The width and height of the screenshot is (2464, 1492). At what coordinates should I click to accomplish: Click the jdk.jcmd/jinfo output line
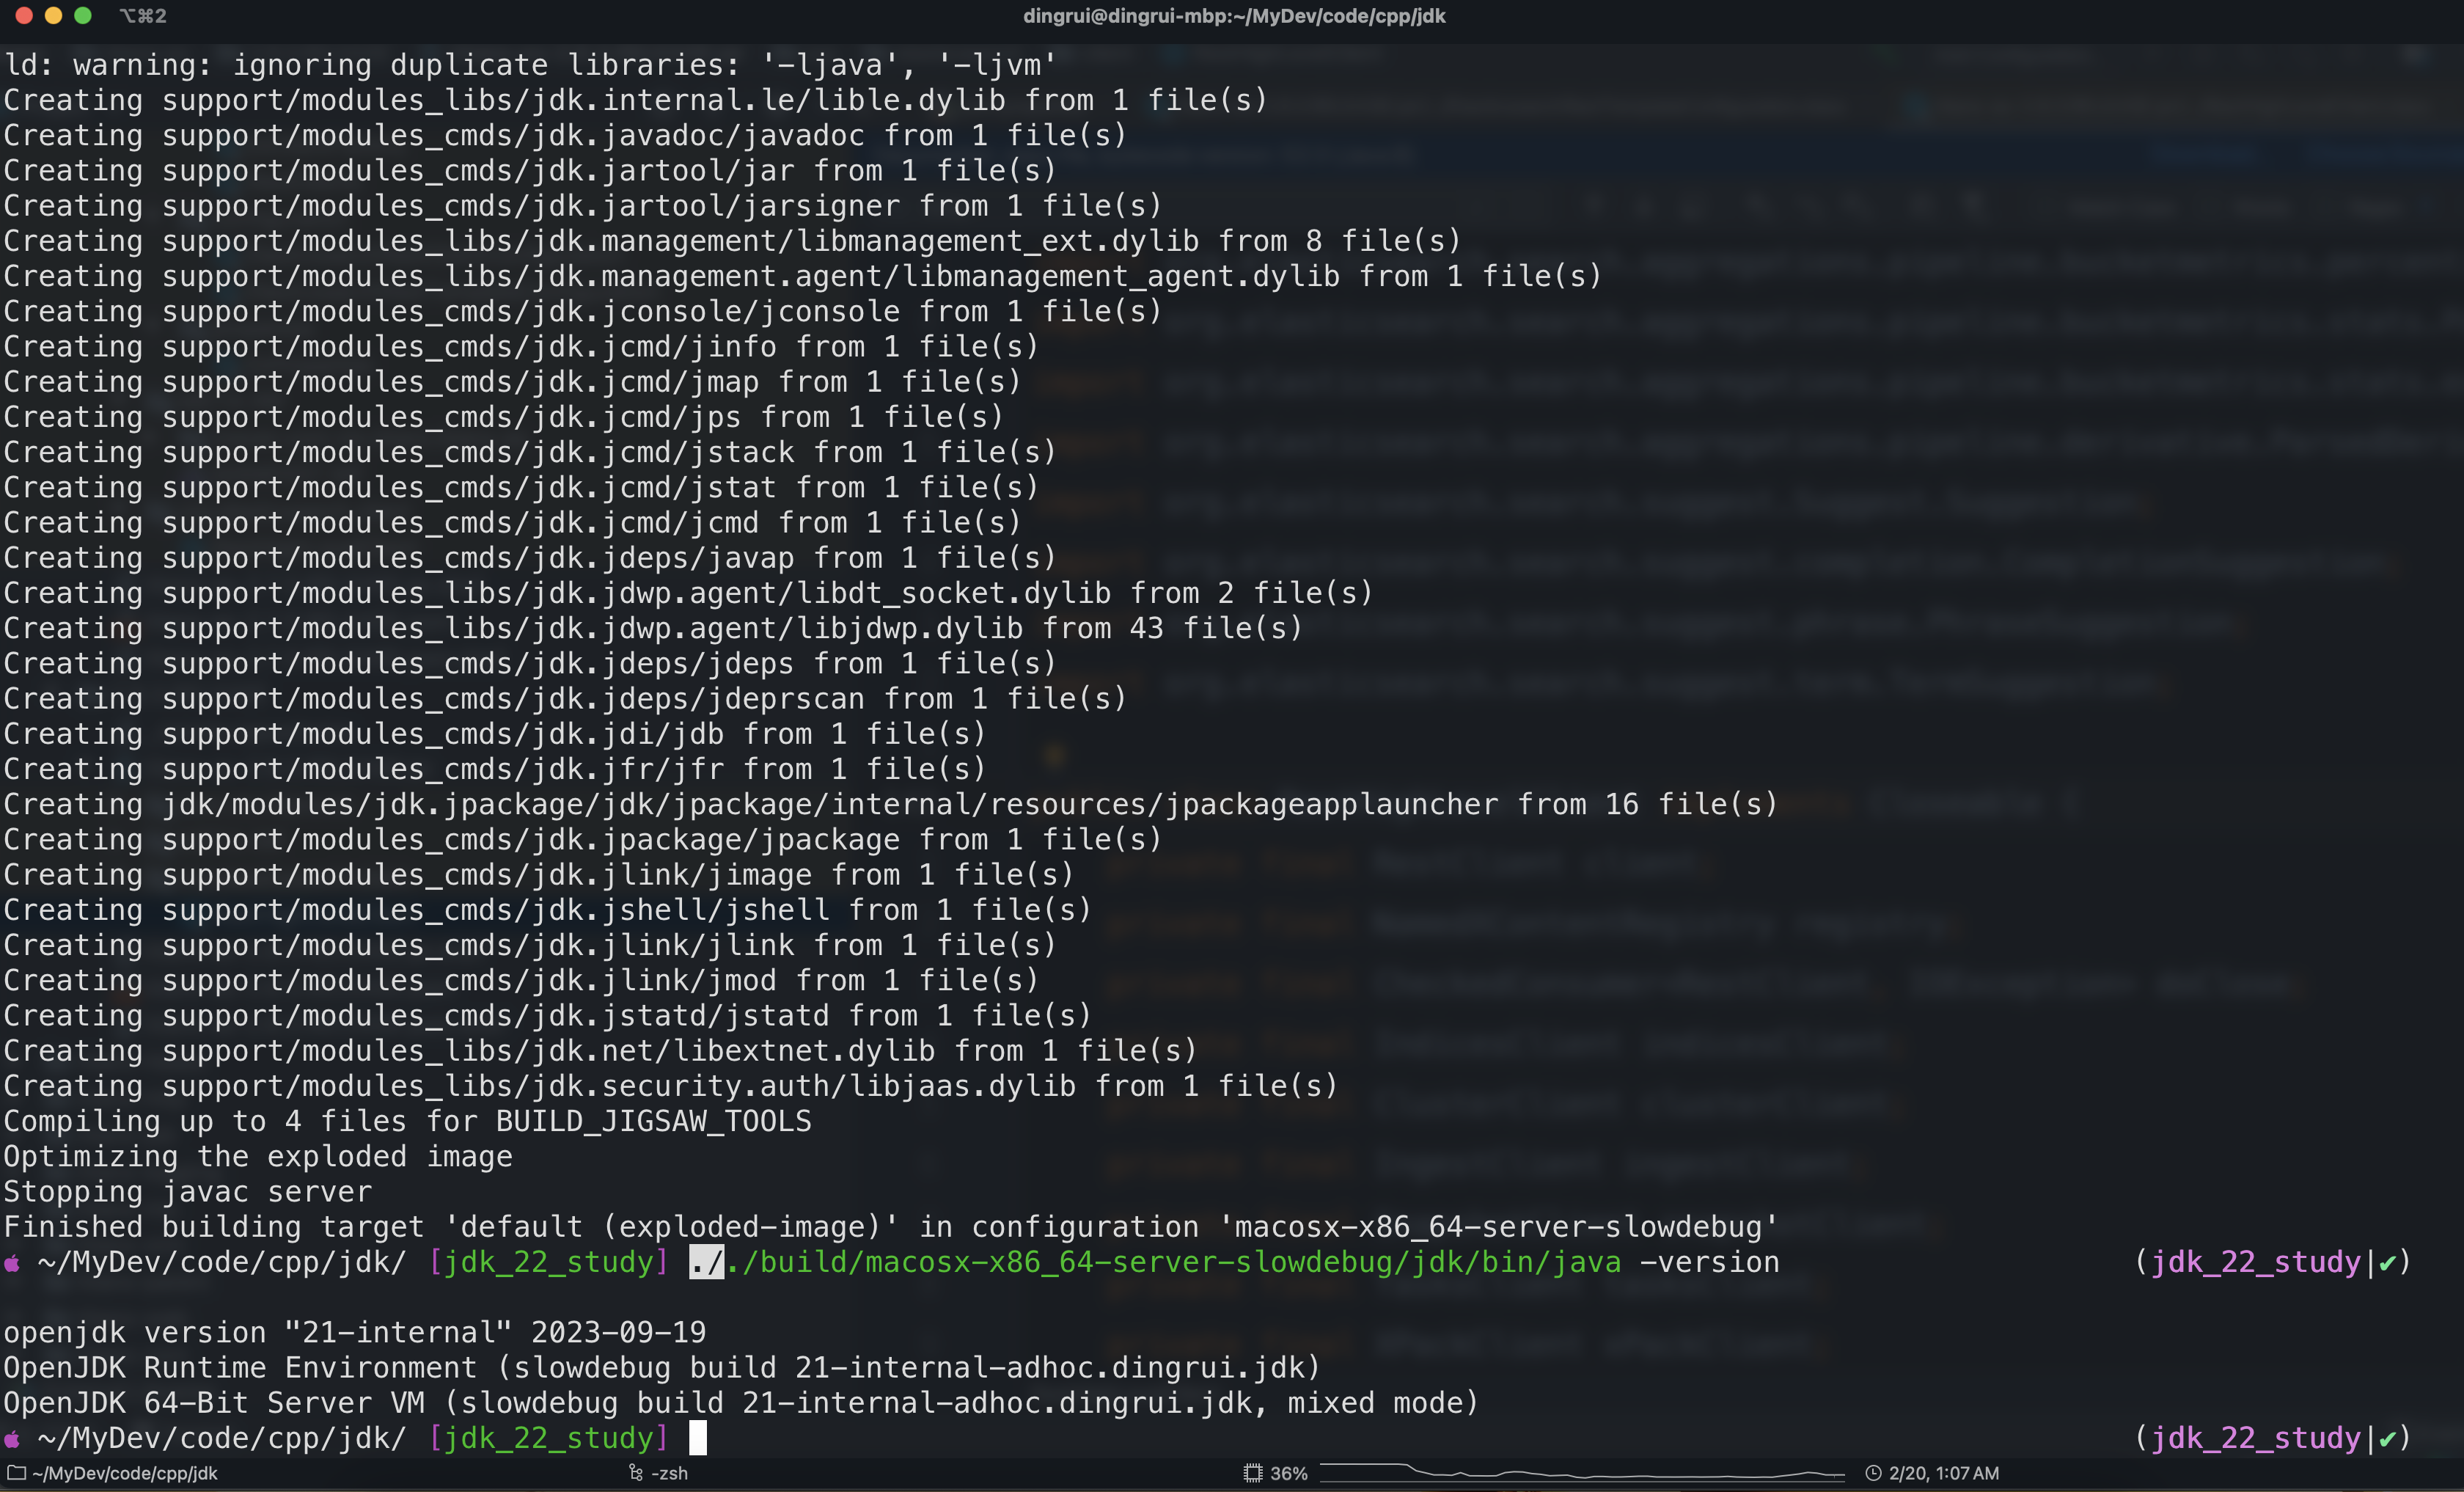point(521,347)
